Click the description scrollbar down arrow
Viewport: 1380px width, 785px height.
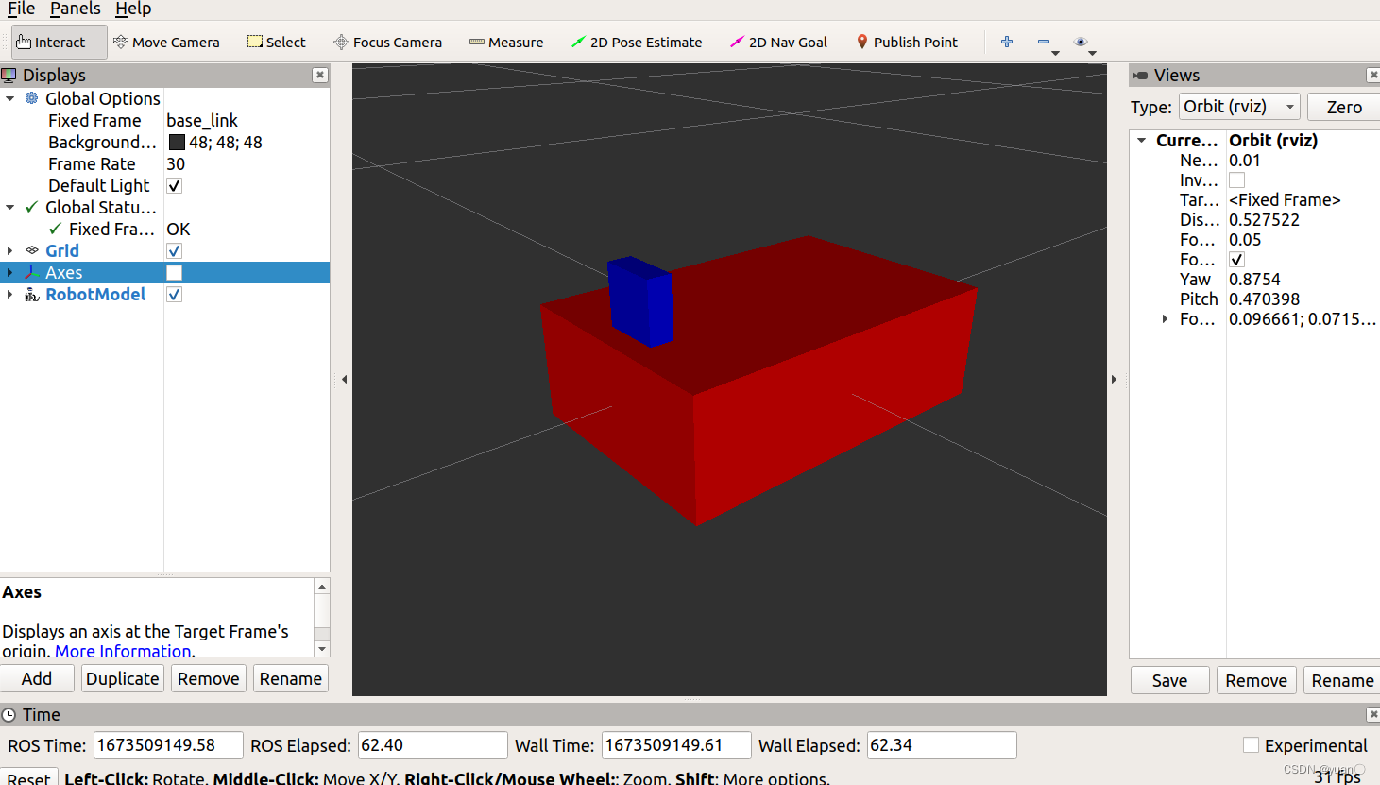[322, 649]
